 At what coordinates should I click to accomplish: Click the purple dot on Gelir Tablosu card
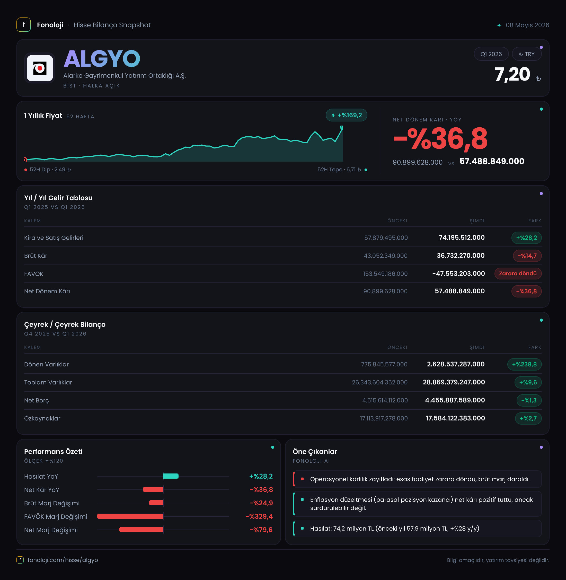click(x=541, y=194)
